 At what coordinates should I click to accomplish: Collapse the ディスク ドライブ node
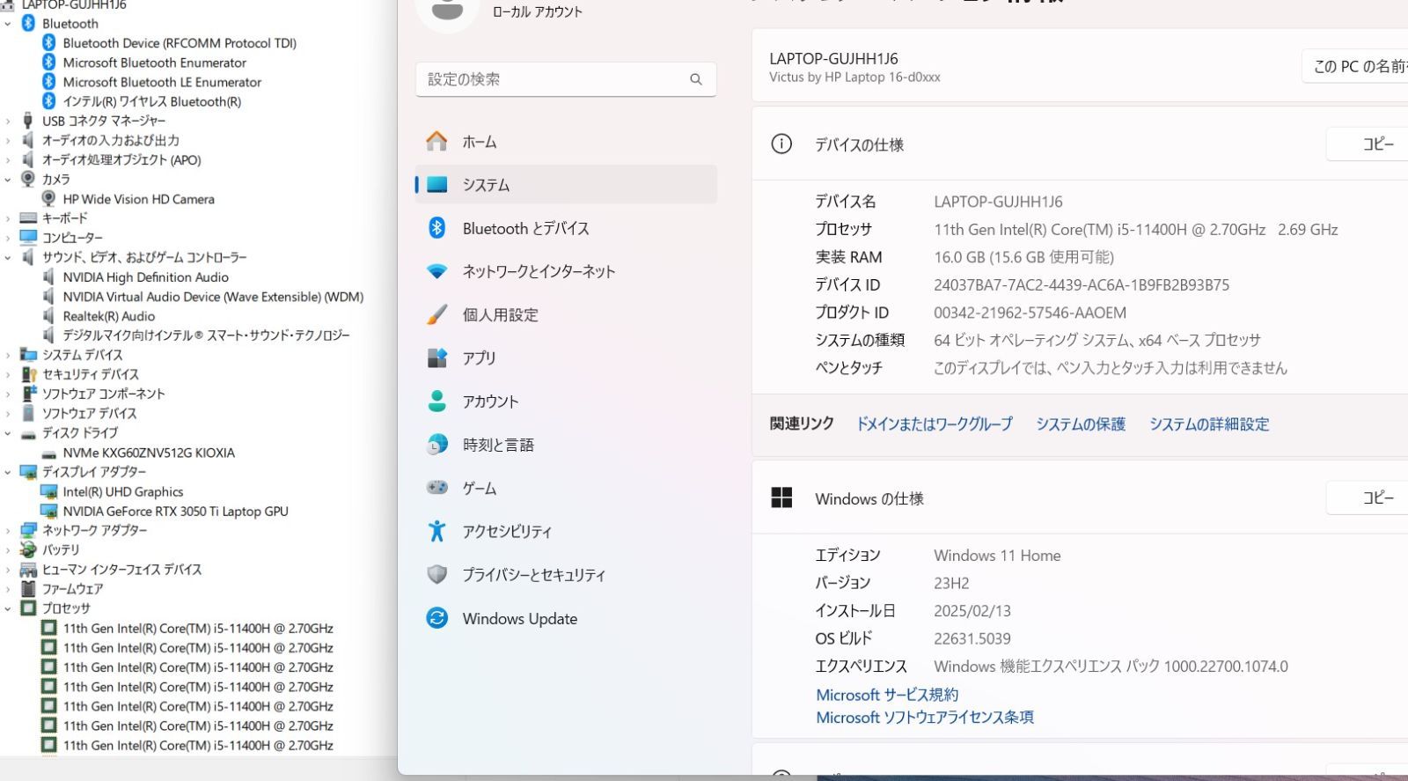(x=8, y=433)
